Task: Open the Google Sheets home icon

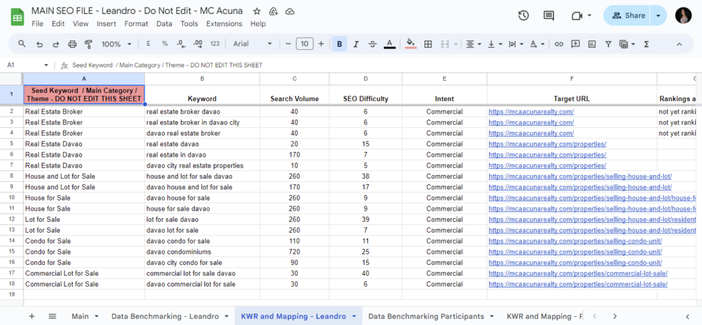Action: click(17, 17)
